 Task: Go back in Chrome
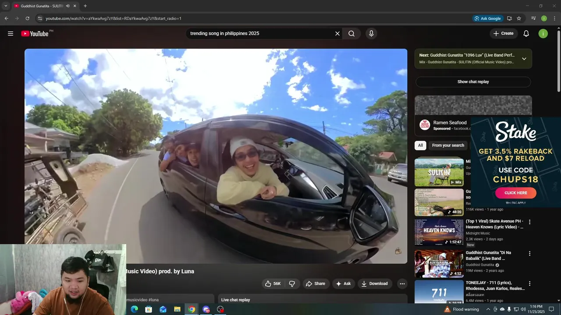point(6,18)
